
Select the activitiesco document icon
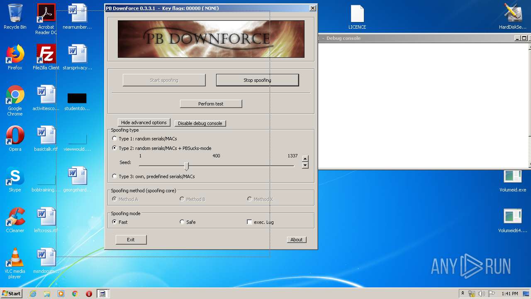pyautogui.click(x=46, y=98)
